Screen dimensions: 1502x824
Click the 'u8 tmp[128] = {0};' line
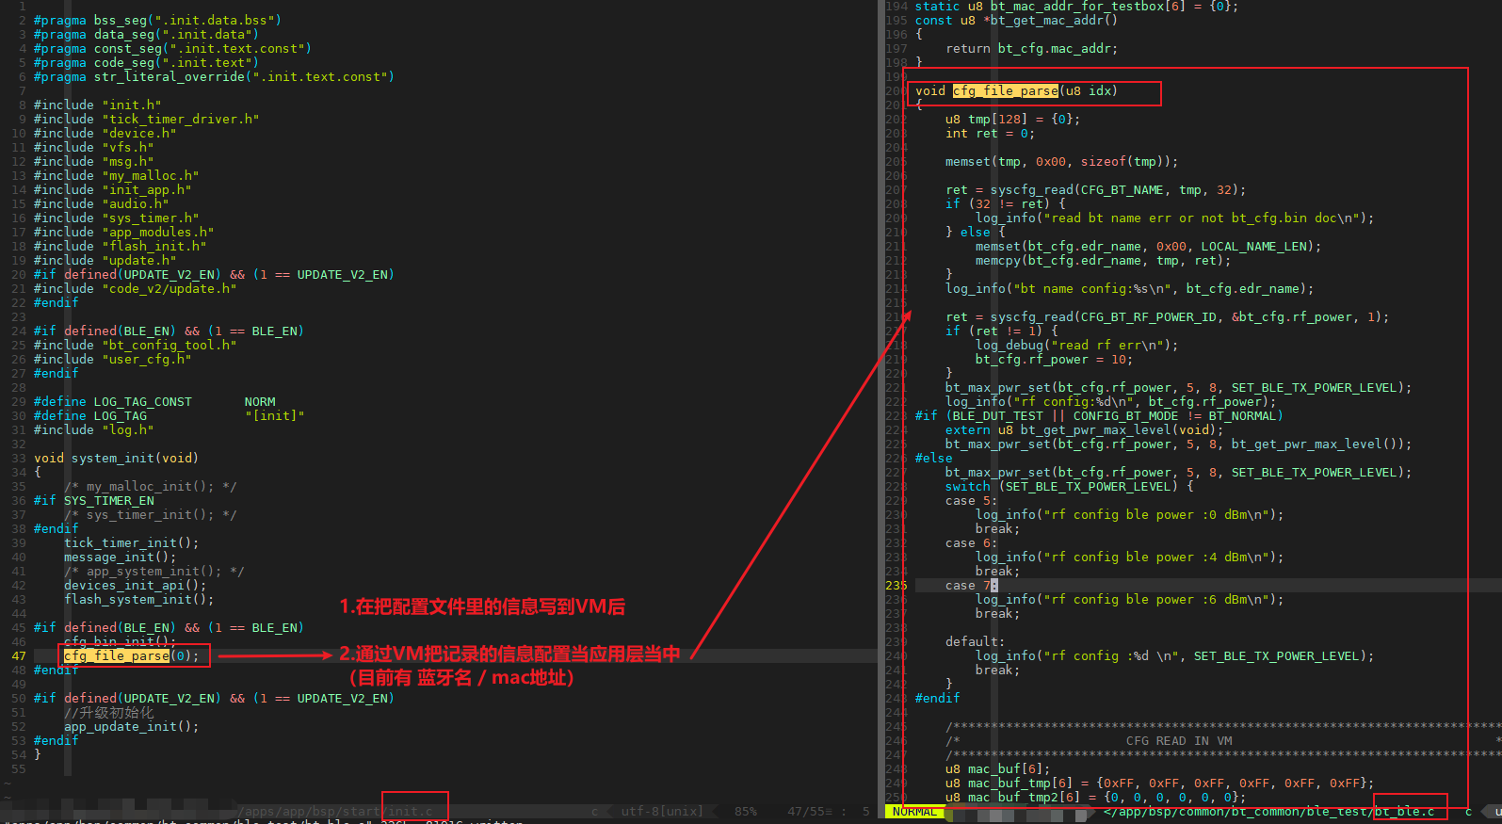[1012, 119]
